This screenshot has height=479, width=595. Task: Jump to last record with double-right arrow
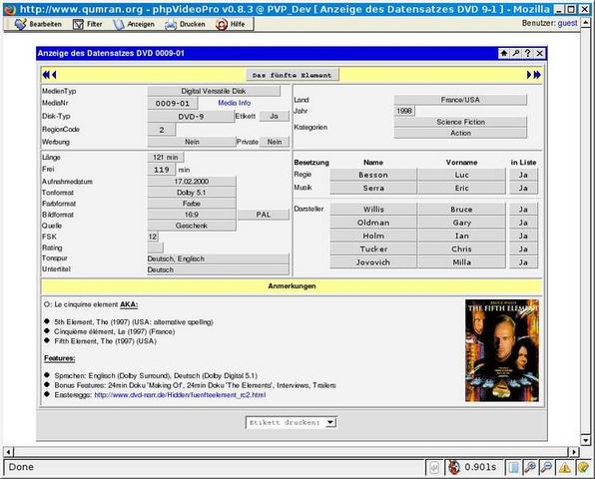[537, 75]
